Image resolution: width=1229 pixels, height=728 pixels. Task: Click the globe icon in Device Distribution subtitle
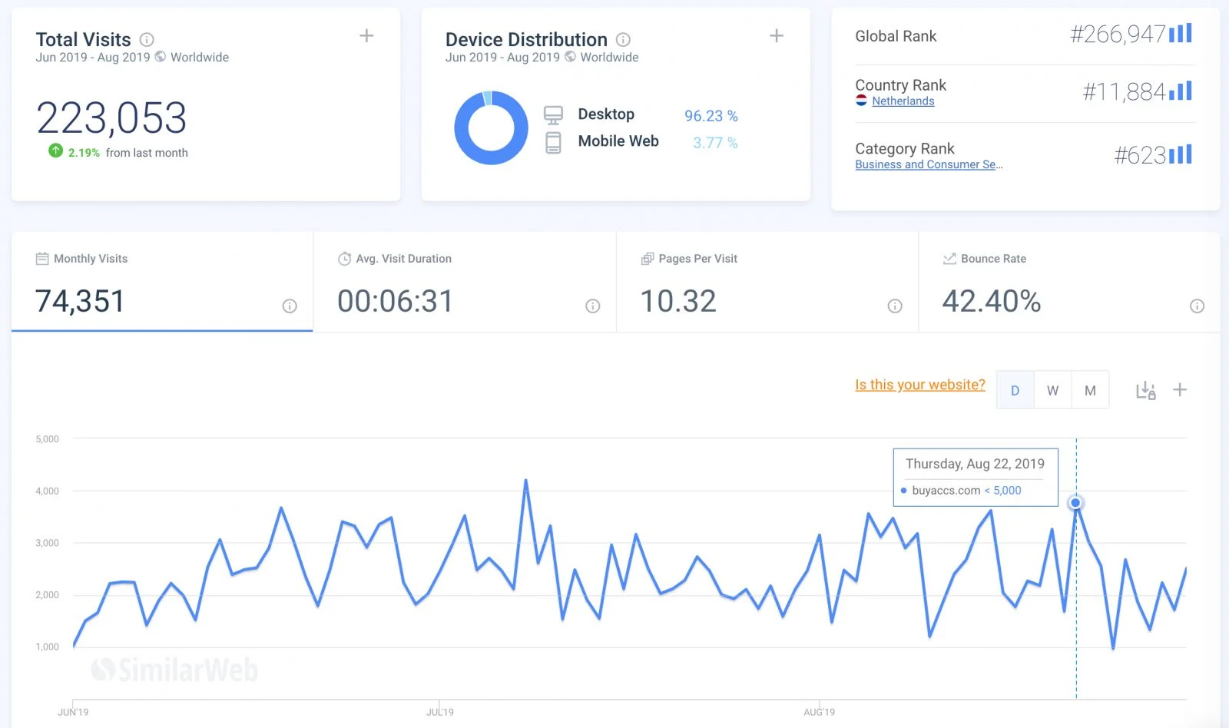coord(570,57)
